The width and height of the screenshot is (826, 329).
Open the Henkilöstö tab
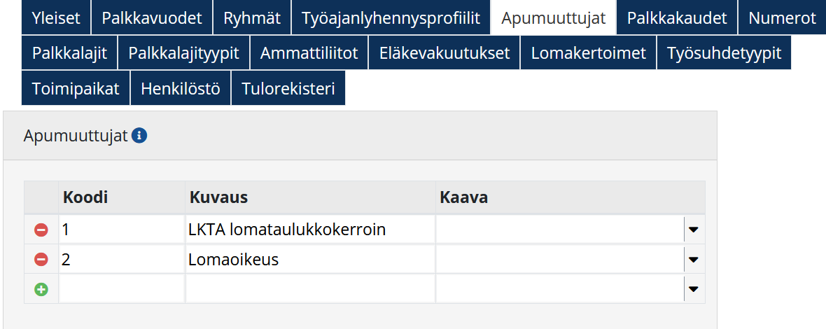click(181, 89)
